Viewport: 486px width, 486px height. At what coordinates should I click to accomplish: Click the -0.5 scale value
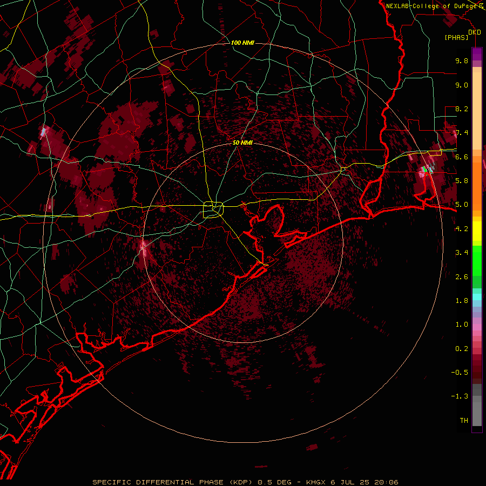[460, 373]
